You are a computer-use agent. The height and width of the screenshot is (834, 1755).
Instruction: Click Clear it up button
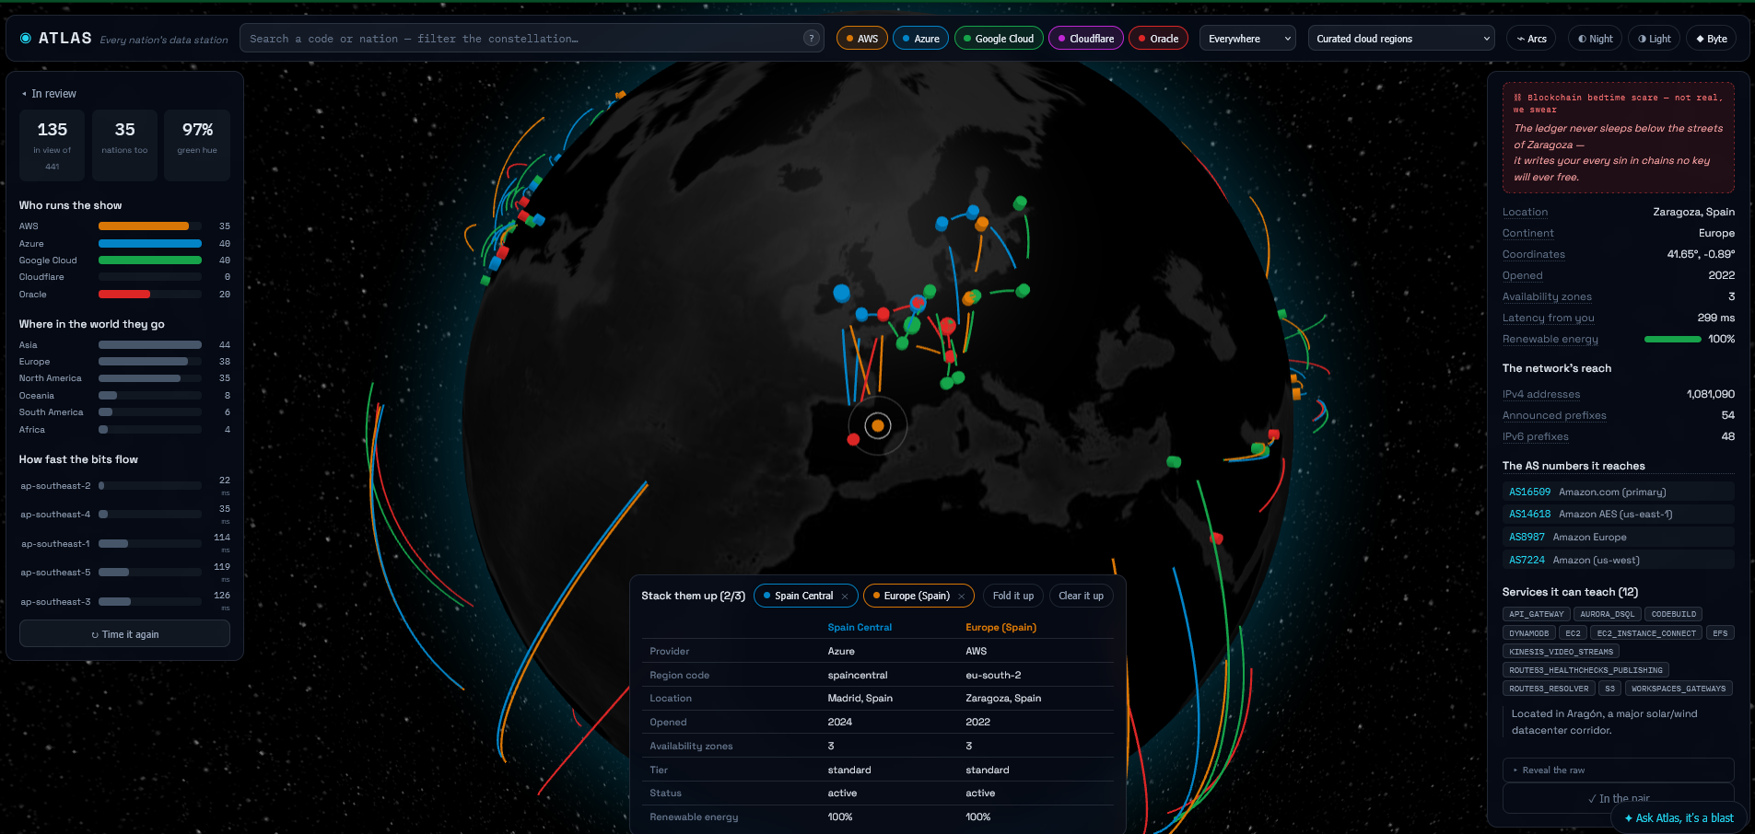pyautogui.click(x=1081, y=596)
